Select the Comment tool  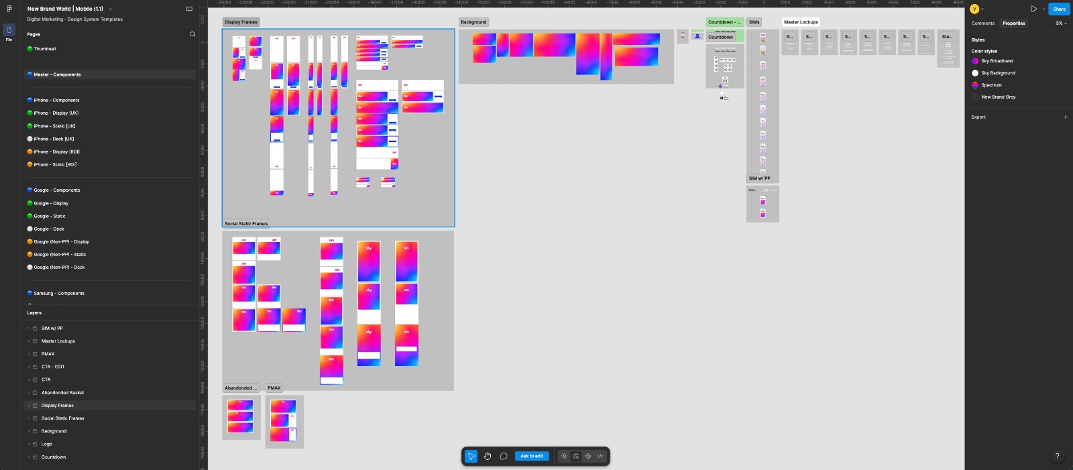click(x=504, y=456)
